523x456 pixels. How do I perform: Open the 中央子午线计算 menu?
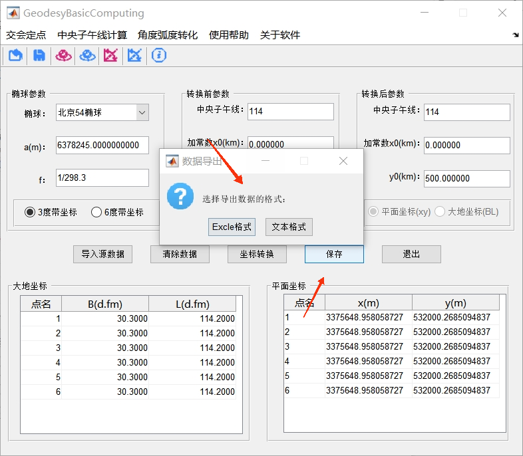(x=92, y=35)
